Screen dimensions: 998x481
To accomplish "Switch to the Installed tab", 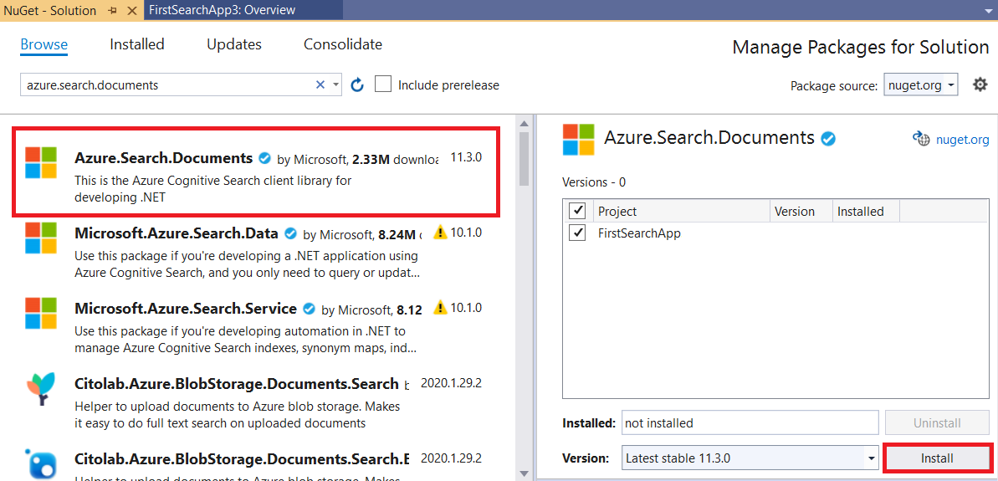I will click(x=137, y=44).
